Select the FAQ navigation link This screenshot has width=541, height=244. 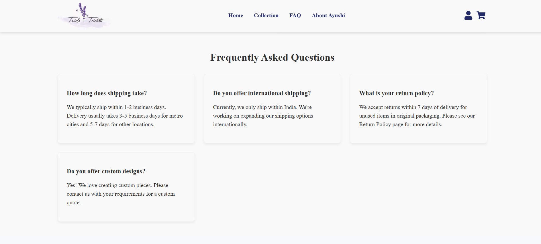click(x=295, y=15)
